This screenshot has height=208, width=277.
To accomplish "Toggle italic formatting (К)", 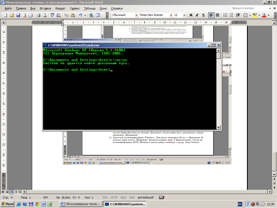I will coord(197,15).
